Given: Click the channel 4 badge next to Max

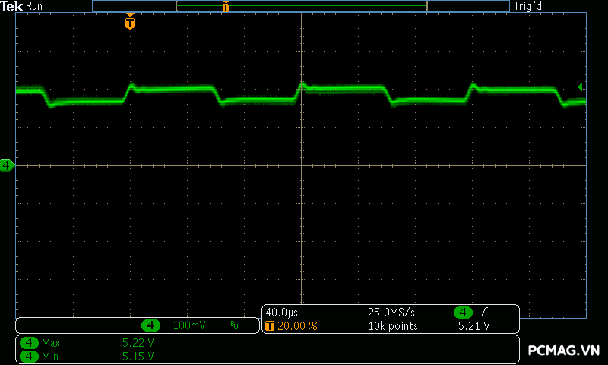Looking at the screenshot, I should (x=30, y=343).
